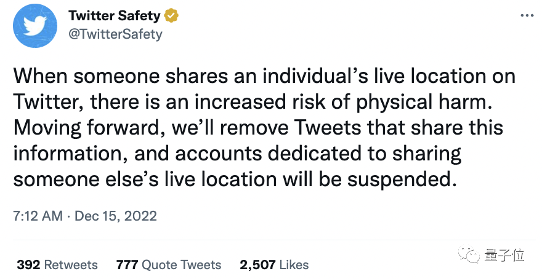Image resolution: width=542 pixels, height=279 pixels.
Task: Click the gold verified badge beside Twitter Safety
Action: point(171,15)
